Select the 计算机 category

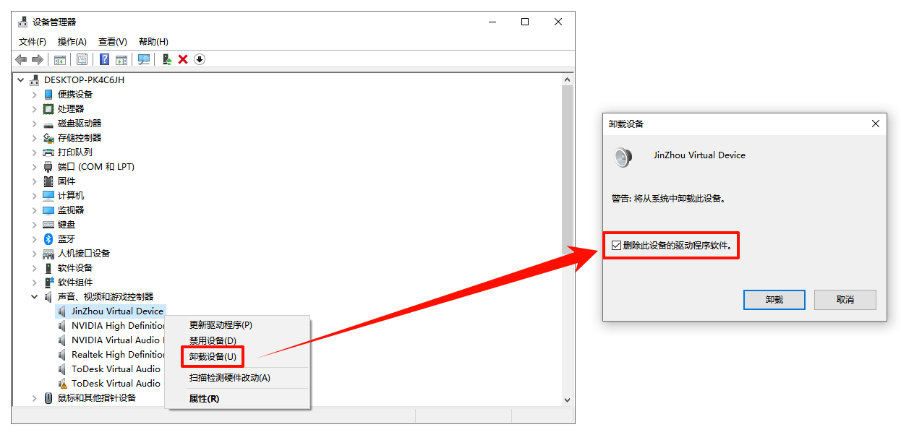click(71, 196)
